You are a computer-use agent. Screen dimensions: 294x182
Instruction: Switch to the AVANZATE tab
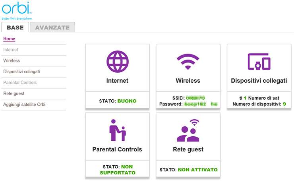[x=52, y=27]
